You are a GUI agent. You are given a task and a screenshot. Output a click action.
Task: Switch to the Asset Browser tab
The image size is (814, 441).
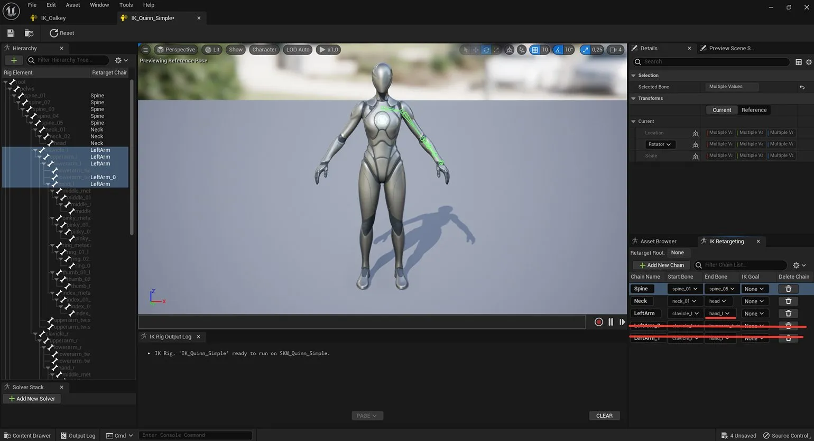[658, 241]
